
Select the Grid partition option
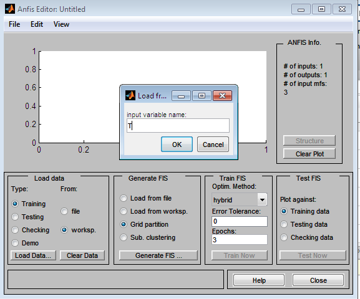pos(124,224)
